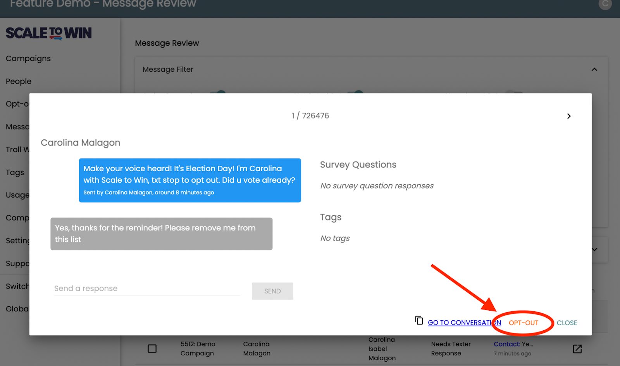
Task: Open the conversation in a new window icon
Action: click(x=577, y=349)
